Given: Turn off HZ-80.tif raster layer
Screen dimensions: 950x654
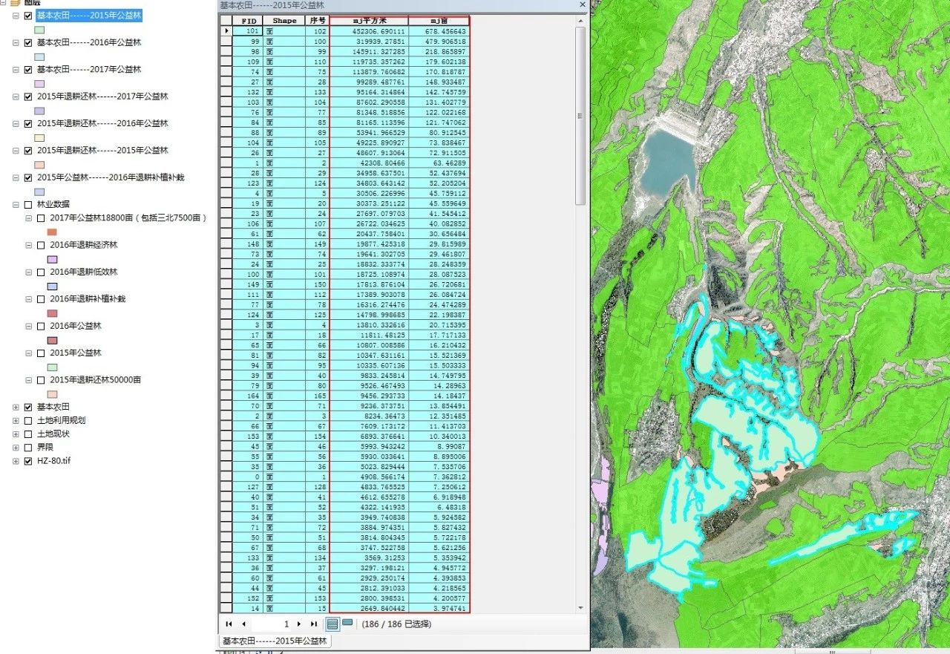Looking at the screenshot, I should pos(28,461).
